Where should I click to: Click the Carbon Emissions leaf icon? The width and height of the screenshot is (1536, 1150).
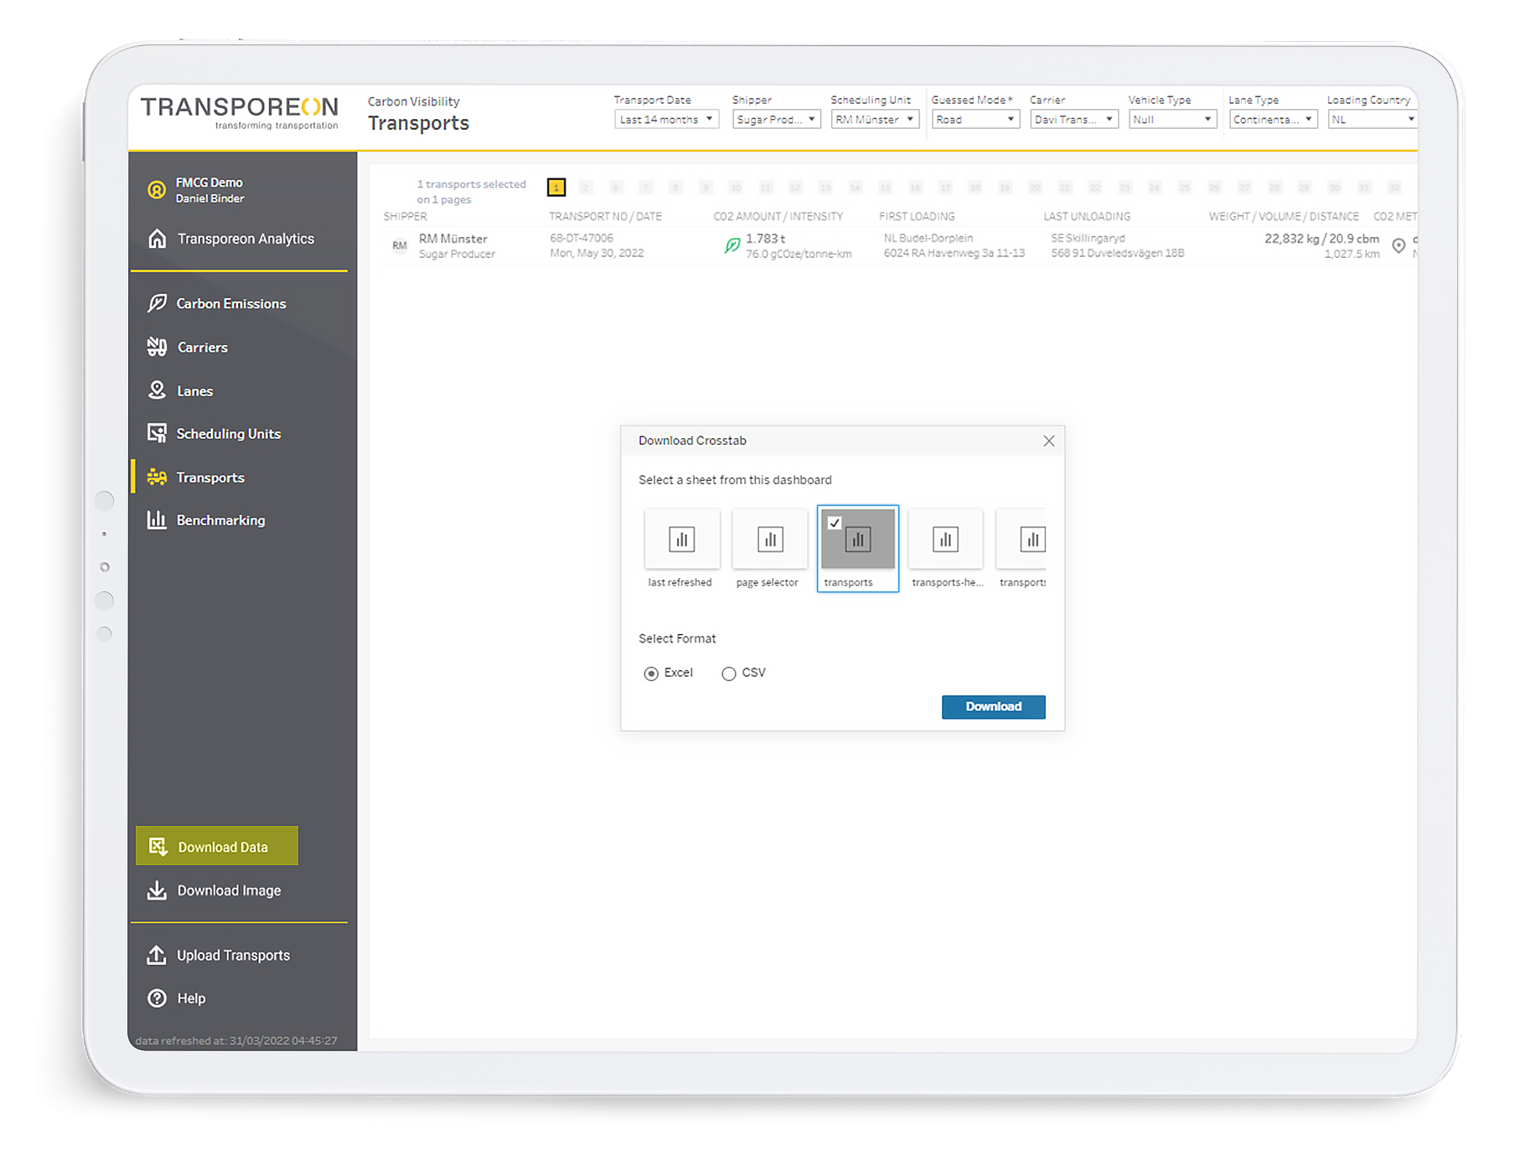point(157,303)
